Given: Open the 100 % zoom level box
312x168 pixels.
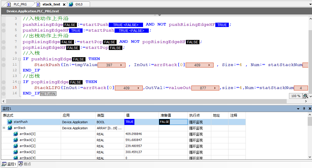Looking at the screenshot, I should (296, 96).
